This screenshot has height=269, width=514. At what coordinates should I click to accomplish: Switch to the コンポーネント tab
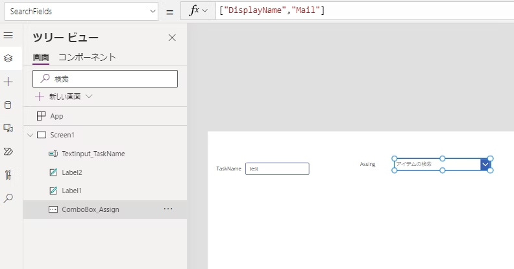pyautogui.click(x=87, y=57)
